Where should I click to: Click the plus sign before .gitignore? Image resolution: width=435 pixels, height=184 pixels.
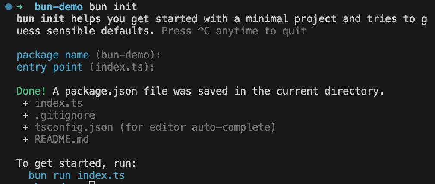click(x=26, y=116)
